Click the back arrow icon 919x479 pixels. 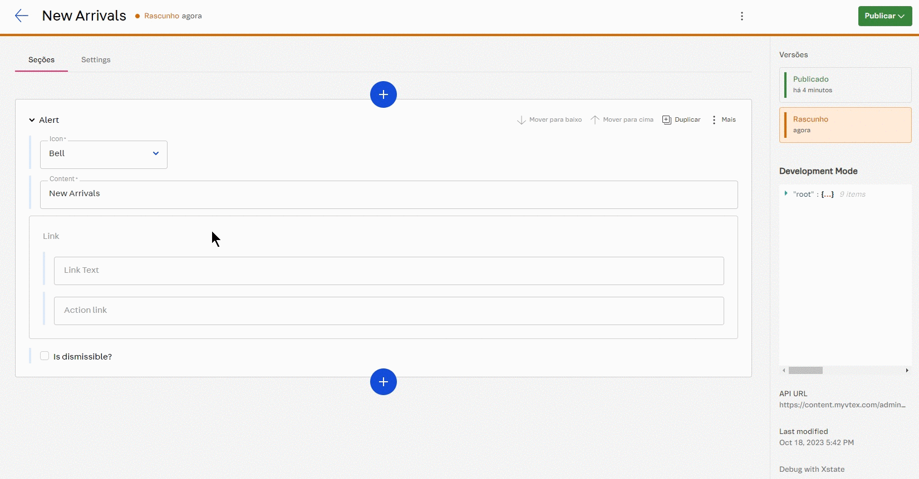[x=22, y=16]
